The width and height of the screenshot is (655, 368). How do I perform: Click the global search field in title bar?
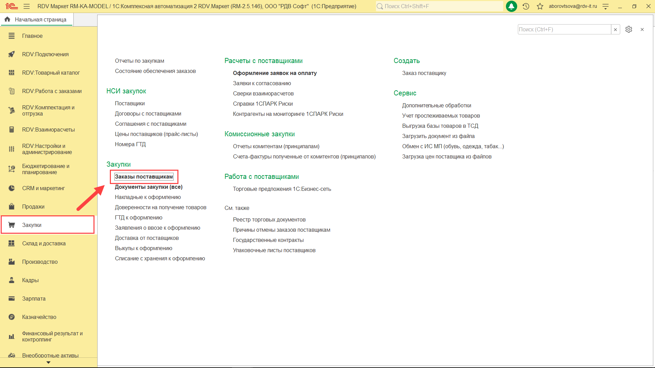pos(440,6)
